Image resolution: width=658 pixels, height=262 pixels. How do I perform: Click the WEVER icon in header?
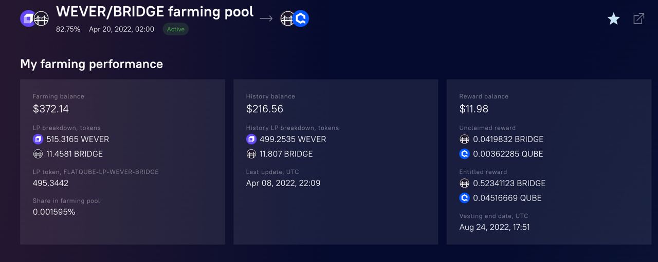pyautogui.click(x=27, y=19)
